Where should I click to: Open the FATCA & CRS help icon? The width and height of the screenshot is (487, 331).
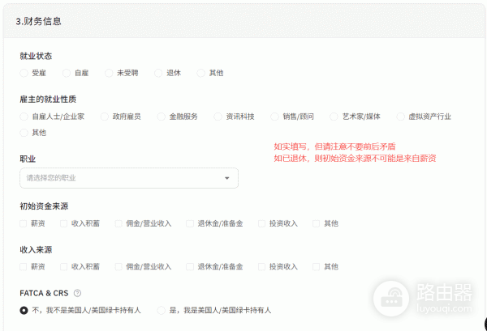pos(77,293)
